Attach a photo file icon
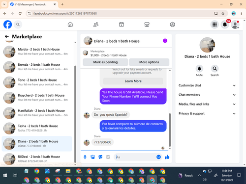Viewport: 246px width, 184px height. click(x=92, y=157)
